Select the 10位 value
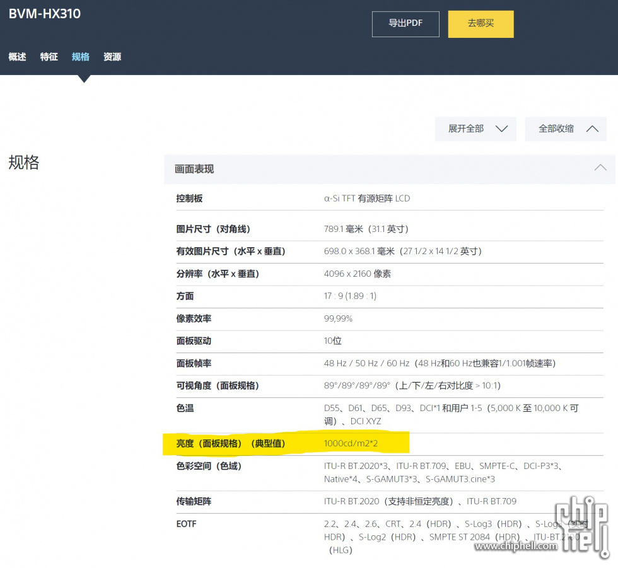 click(x=333, y=340)
